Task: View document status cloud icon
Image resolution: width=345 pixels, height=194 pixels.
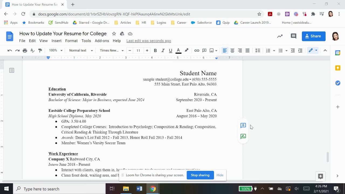Action: [x=130, y=34]
